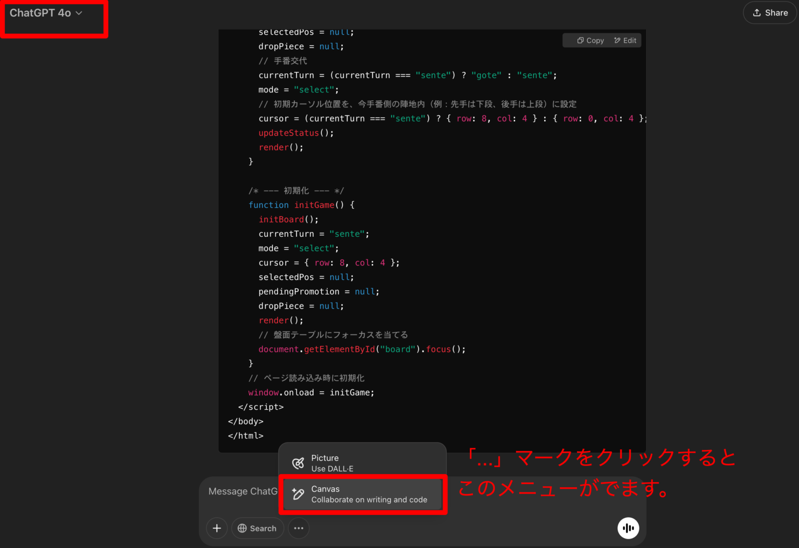Image resolution: width=799 pixels, height=548 pixels.
Task: Start voice mode with the waveform icon
Action: (x=628, y=528)
